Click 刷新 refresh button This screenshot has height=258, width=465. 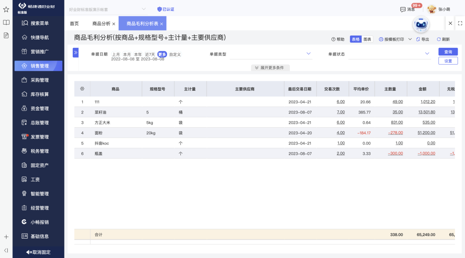coord(443,39)
